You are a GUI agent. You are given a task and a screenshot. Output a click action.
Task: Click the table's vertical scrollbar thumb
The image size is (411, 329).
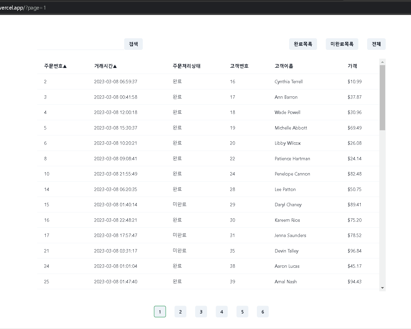pos(382,98)
